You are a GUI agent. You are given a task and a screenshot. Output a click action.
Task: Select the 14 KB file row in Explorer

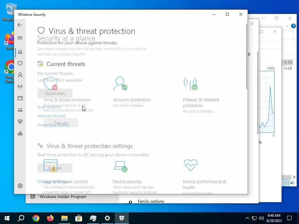(287, 68)
